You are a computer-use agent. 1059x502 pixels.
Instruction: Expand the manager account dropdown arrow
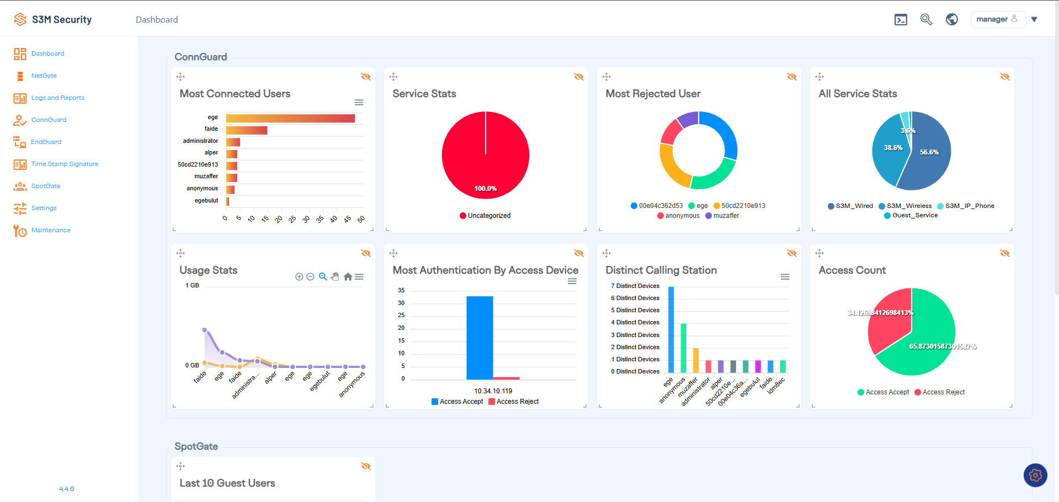(x=1034, y=19)
